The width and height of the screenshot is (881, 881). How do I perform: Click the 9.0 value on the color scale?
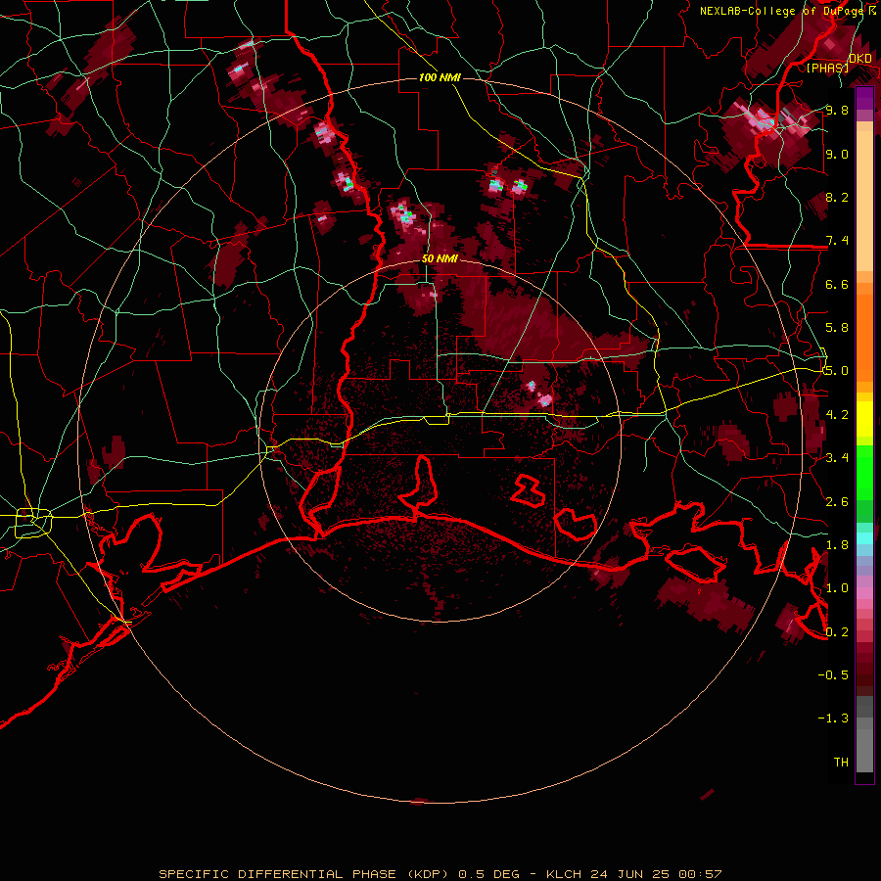point(837,154)
